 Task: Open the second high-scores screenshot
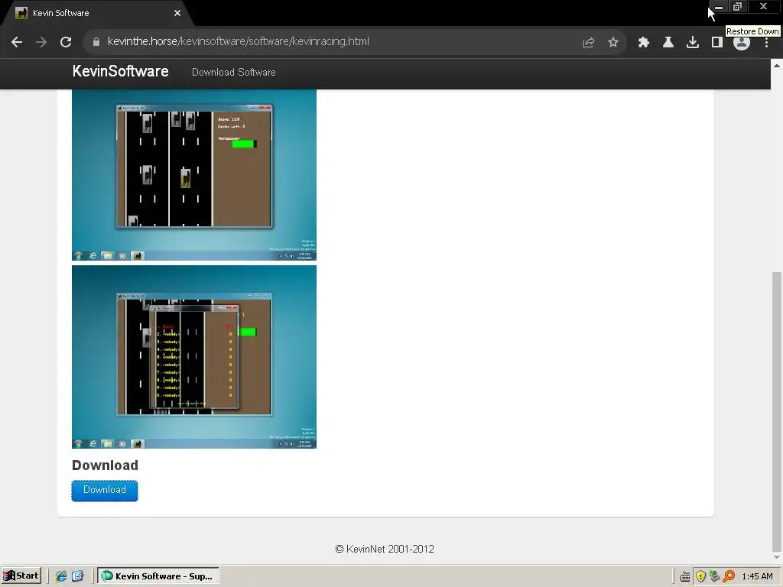coord(193,357)
